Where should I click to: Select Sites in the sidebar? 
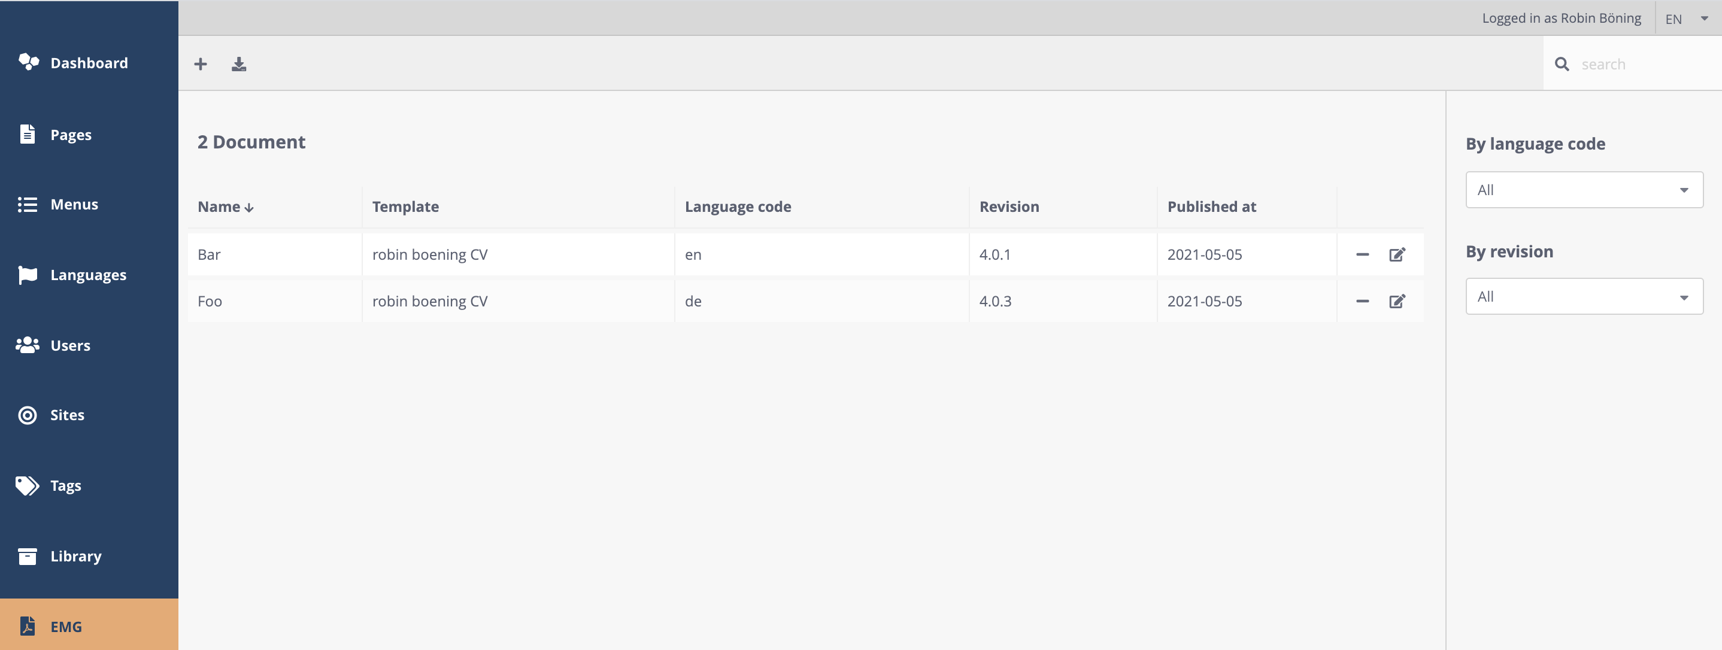pos(67,415)
